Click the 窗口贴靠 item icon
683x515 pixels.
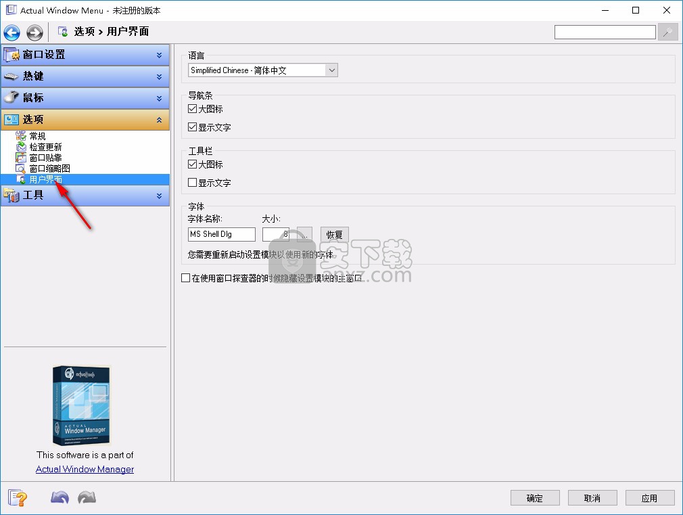(x=21, y=158)
